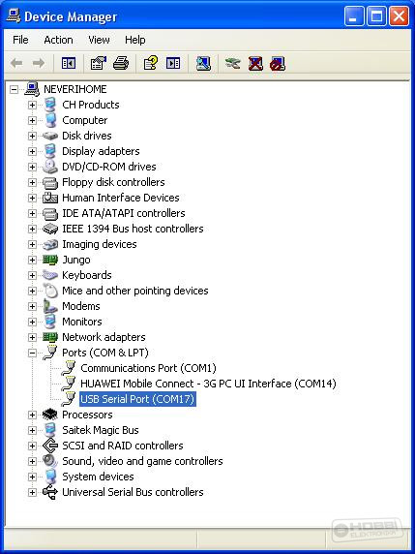Viewport: 415px width, 554px height.
Task: Open the Action menu
Action: point(58,40)
